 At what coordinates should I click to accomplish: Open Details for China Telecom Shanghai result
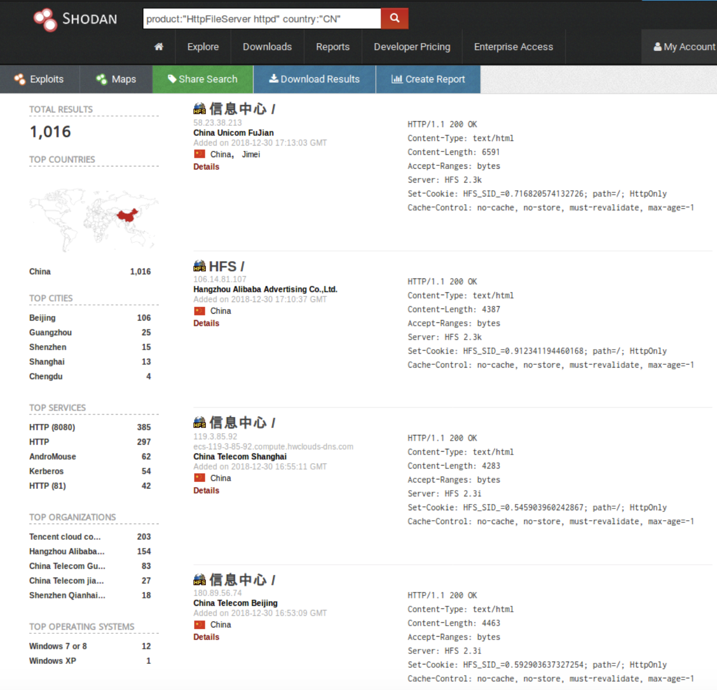click(x=206, y=491)
